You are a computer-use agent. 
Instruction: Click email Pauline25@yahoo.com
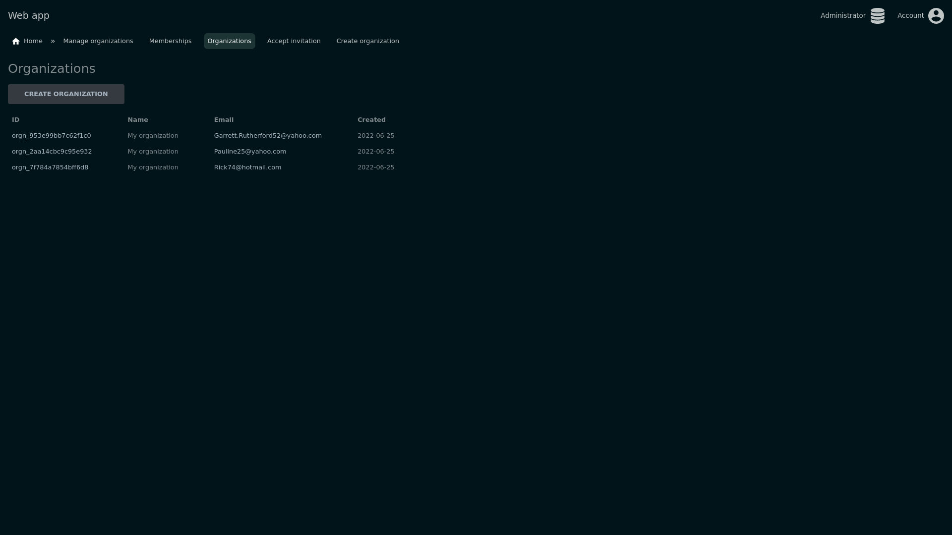tap(250, 152)
